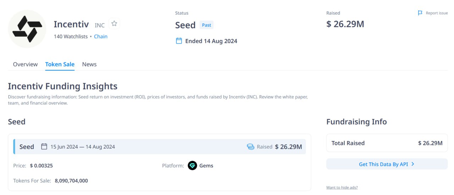
Task: Click the INC ticker symbol
Action: click(x=100, y=25)
